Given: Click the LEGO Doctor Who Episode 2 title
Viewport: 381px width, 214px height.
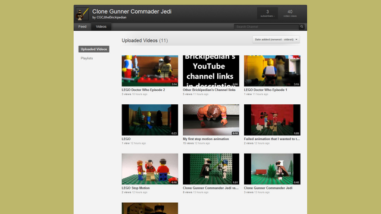Looking at the screenshot, I should click(x=143, y=90).
